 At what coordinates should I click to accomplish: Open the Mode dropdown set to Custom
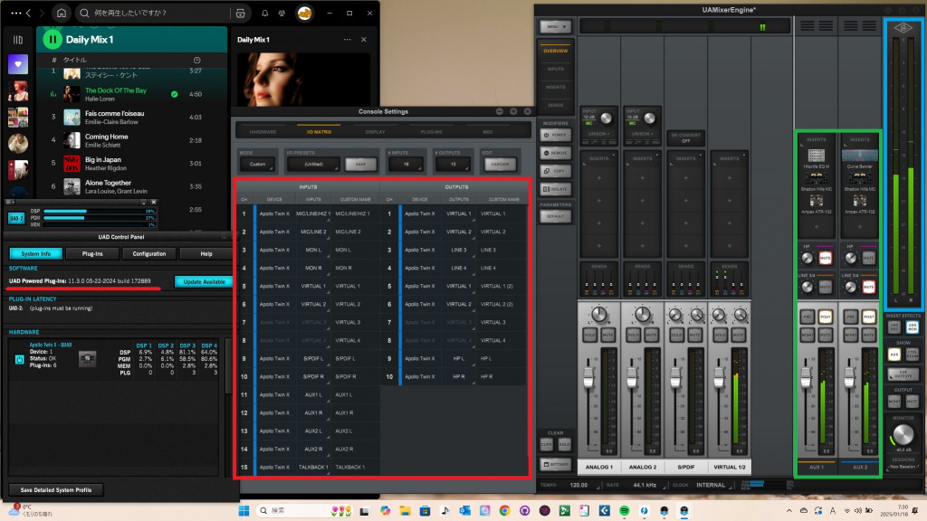[x=256, y=164]
